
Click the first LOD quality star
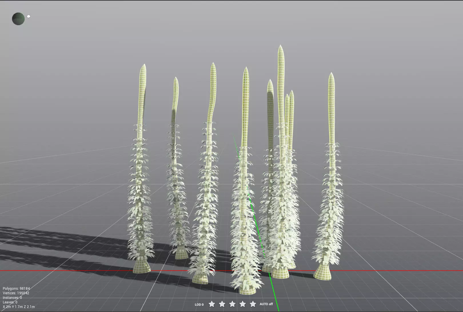pyautogui.click(x=212, y=304)
